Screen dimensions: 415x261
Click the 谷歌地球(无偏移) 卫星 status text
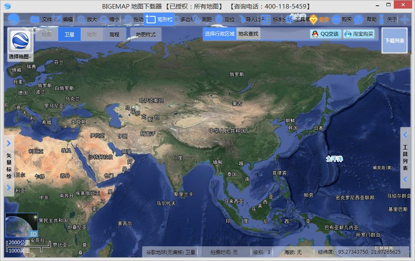point(170,252)
